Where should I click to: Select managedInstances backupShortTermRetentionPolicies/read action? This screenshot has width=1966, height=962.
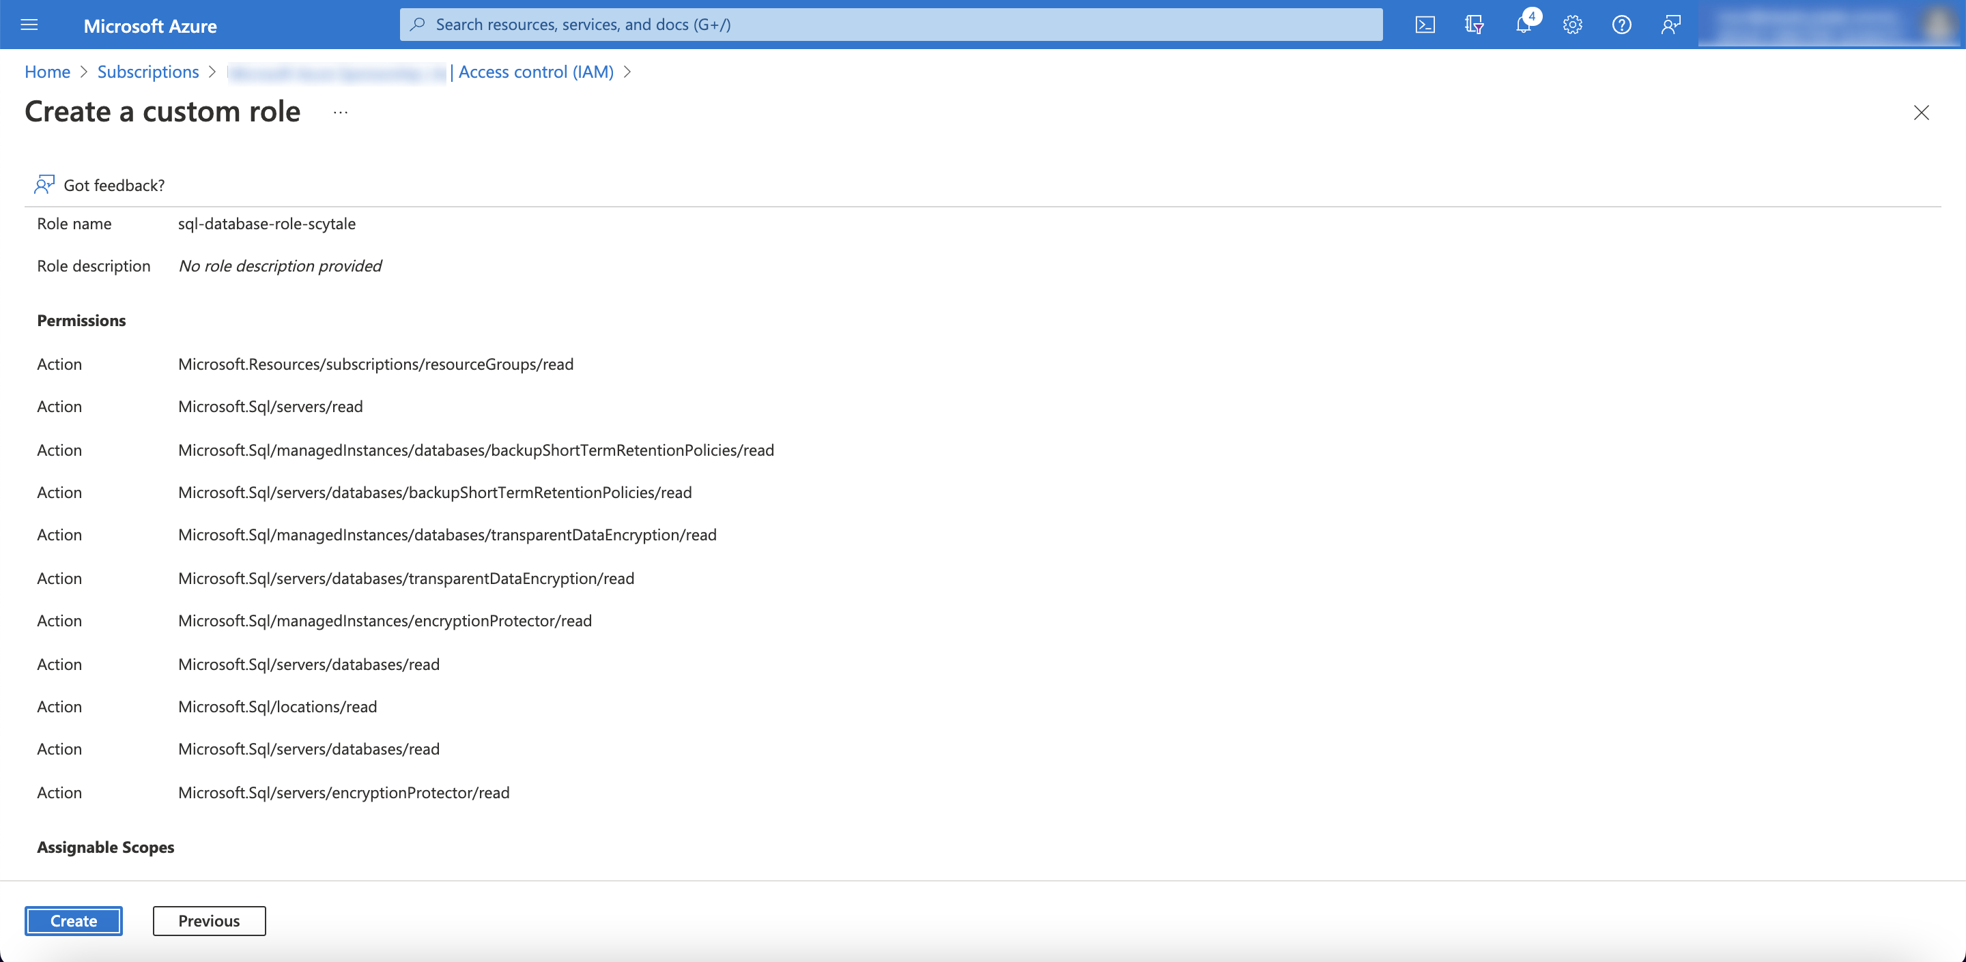click(x=476, y=450)
